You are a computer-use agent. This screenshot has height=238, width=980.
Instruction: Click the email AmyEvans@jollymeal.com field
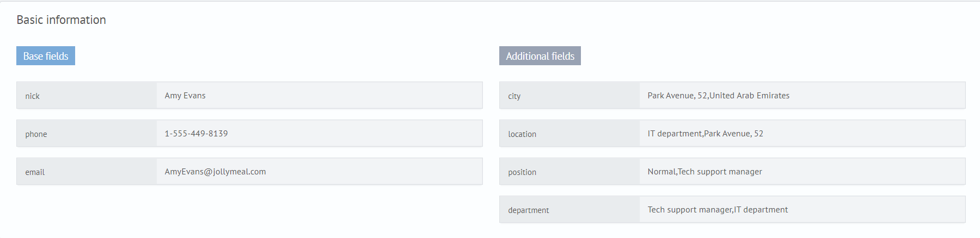(320, 171)
